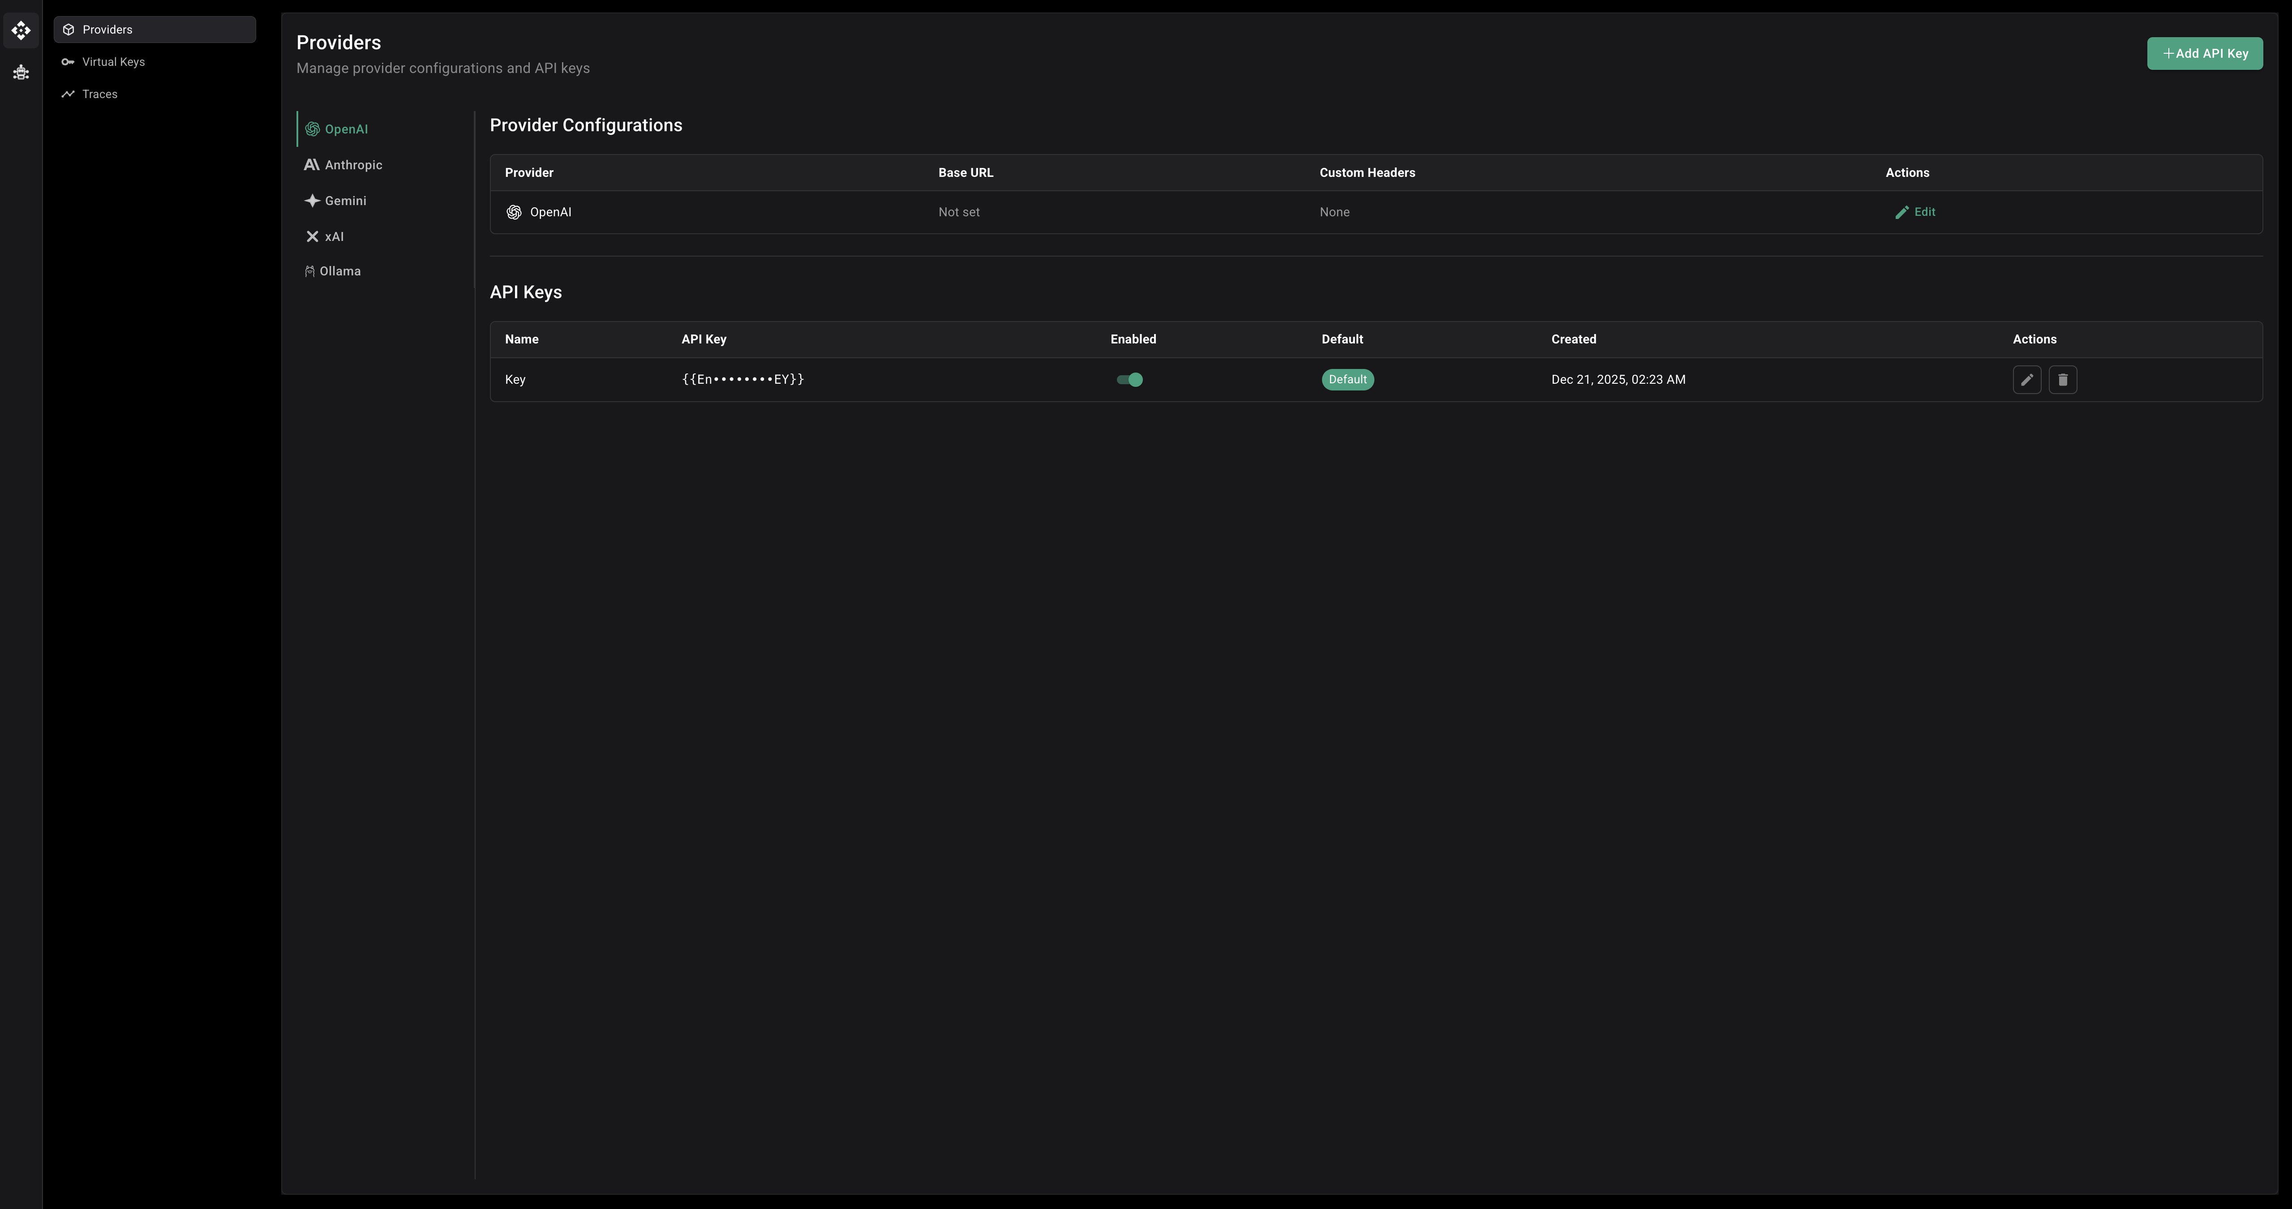Click the Default badge on the Key row
Image resolution: width=2292 pixels, height=1209 pixels.
click(x=1347, y=380)
